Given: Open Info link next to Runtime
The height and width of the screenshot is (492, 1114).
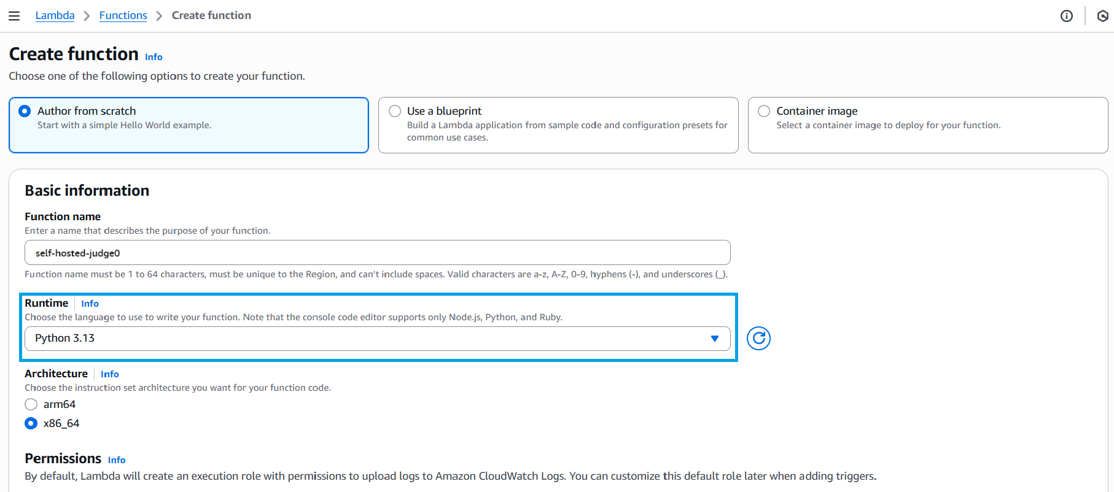Looking at the screenshot, I should (x=90, y=304).
